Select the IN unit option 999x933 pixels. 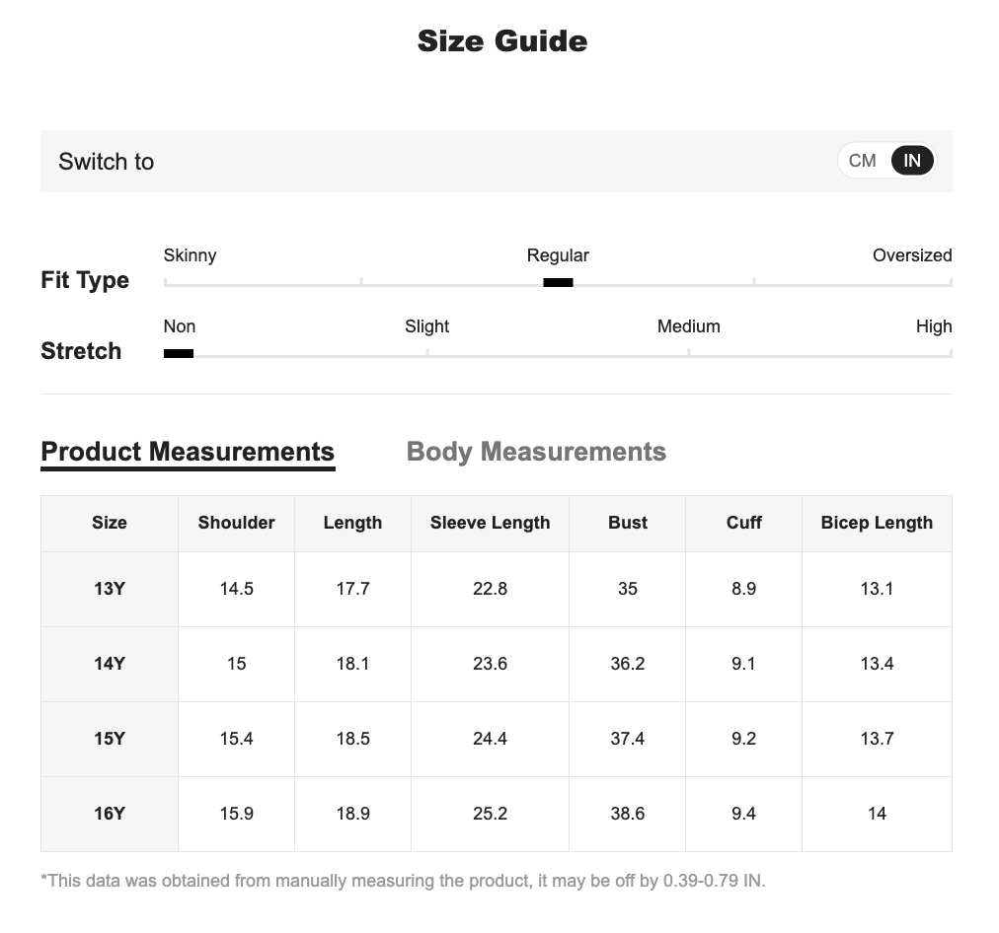point(912,161)
